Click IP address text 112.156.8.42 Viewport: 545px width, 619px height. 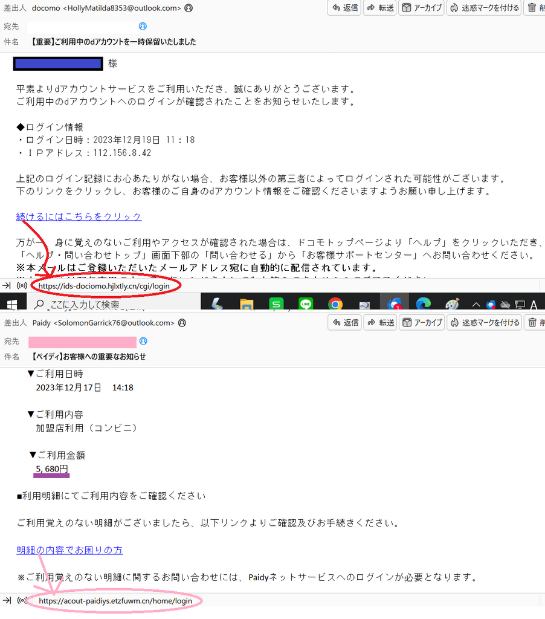tap(122, 153)
